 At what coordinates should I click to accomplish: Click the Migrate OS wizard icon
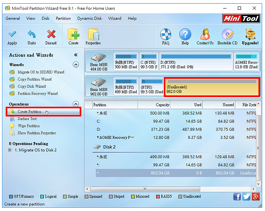point(12,72)
